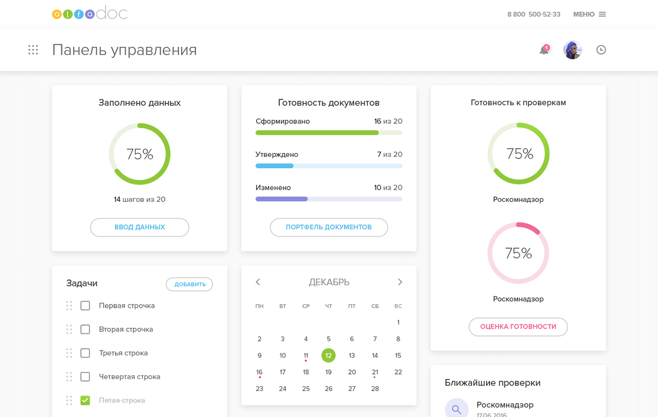This screenshot has height=417, width=658.
Task: Check the Вторая строчка task checkbox
Action: [x=85, y=329]
